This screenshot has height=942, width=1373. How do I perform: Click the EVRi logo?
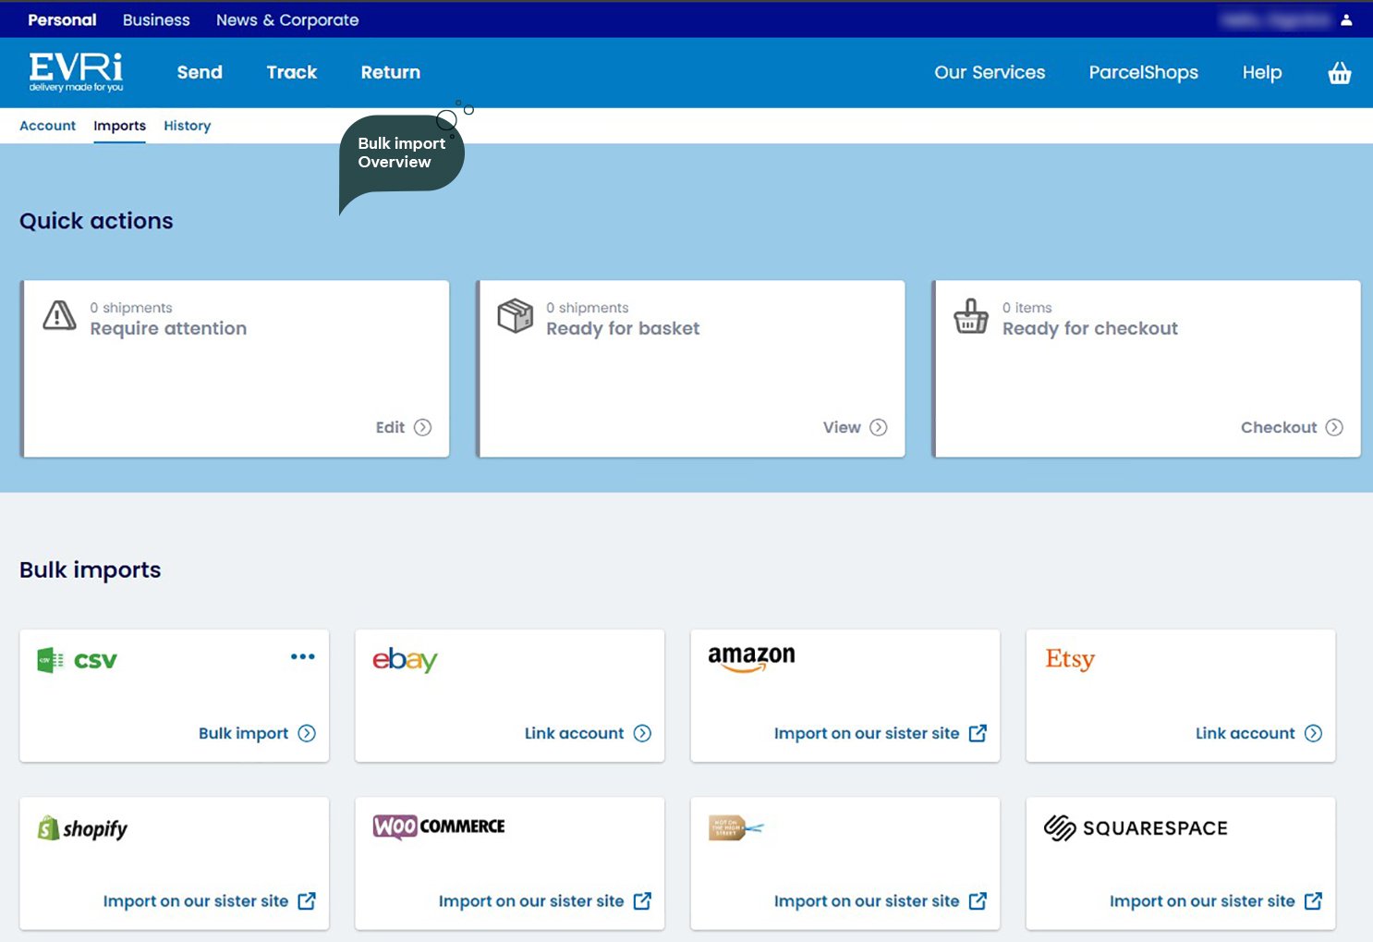[x=76, y=72]
